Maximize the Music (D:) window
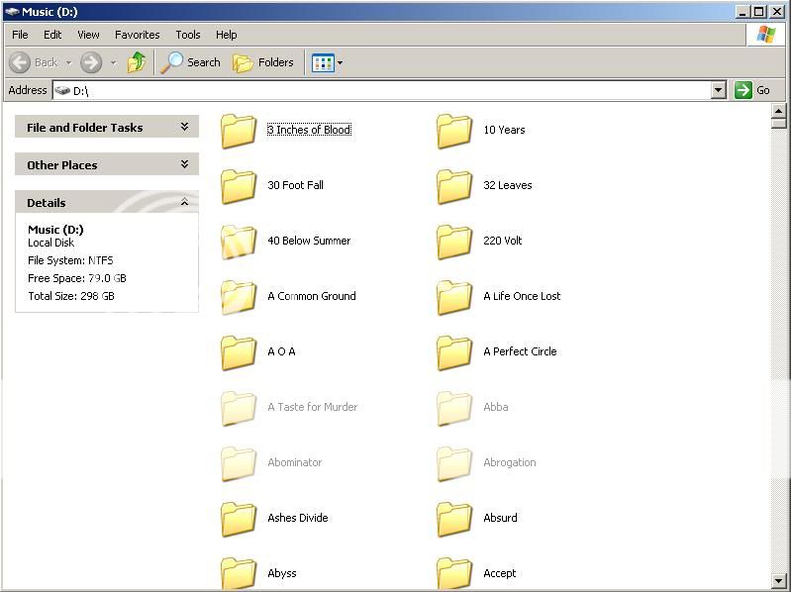 [758, 12]
